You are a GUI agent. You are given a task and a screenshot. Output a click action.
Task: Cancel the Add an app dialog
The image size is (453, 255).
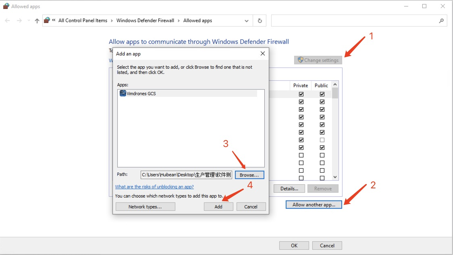pos(251,207)
